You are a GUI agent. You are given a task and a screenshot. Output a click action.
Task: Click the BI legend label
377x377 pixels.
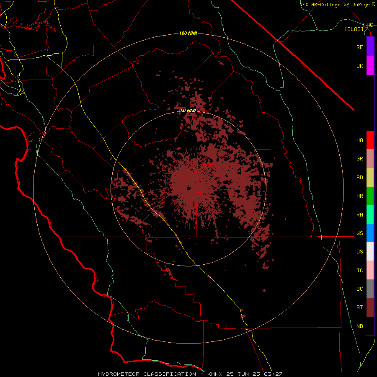click(x=359, y=307)
